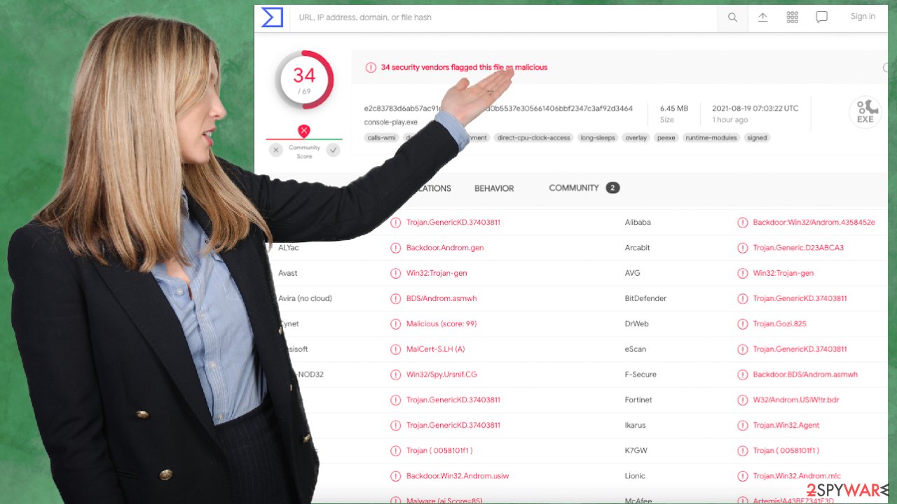
Task: Select the Ikarus vendor name
Action: (x=635, y=425)
